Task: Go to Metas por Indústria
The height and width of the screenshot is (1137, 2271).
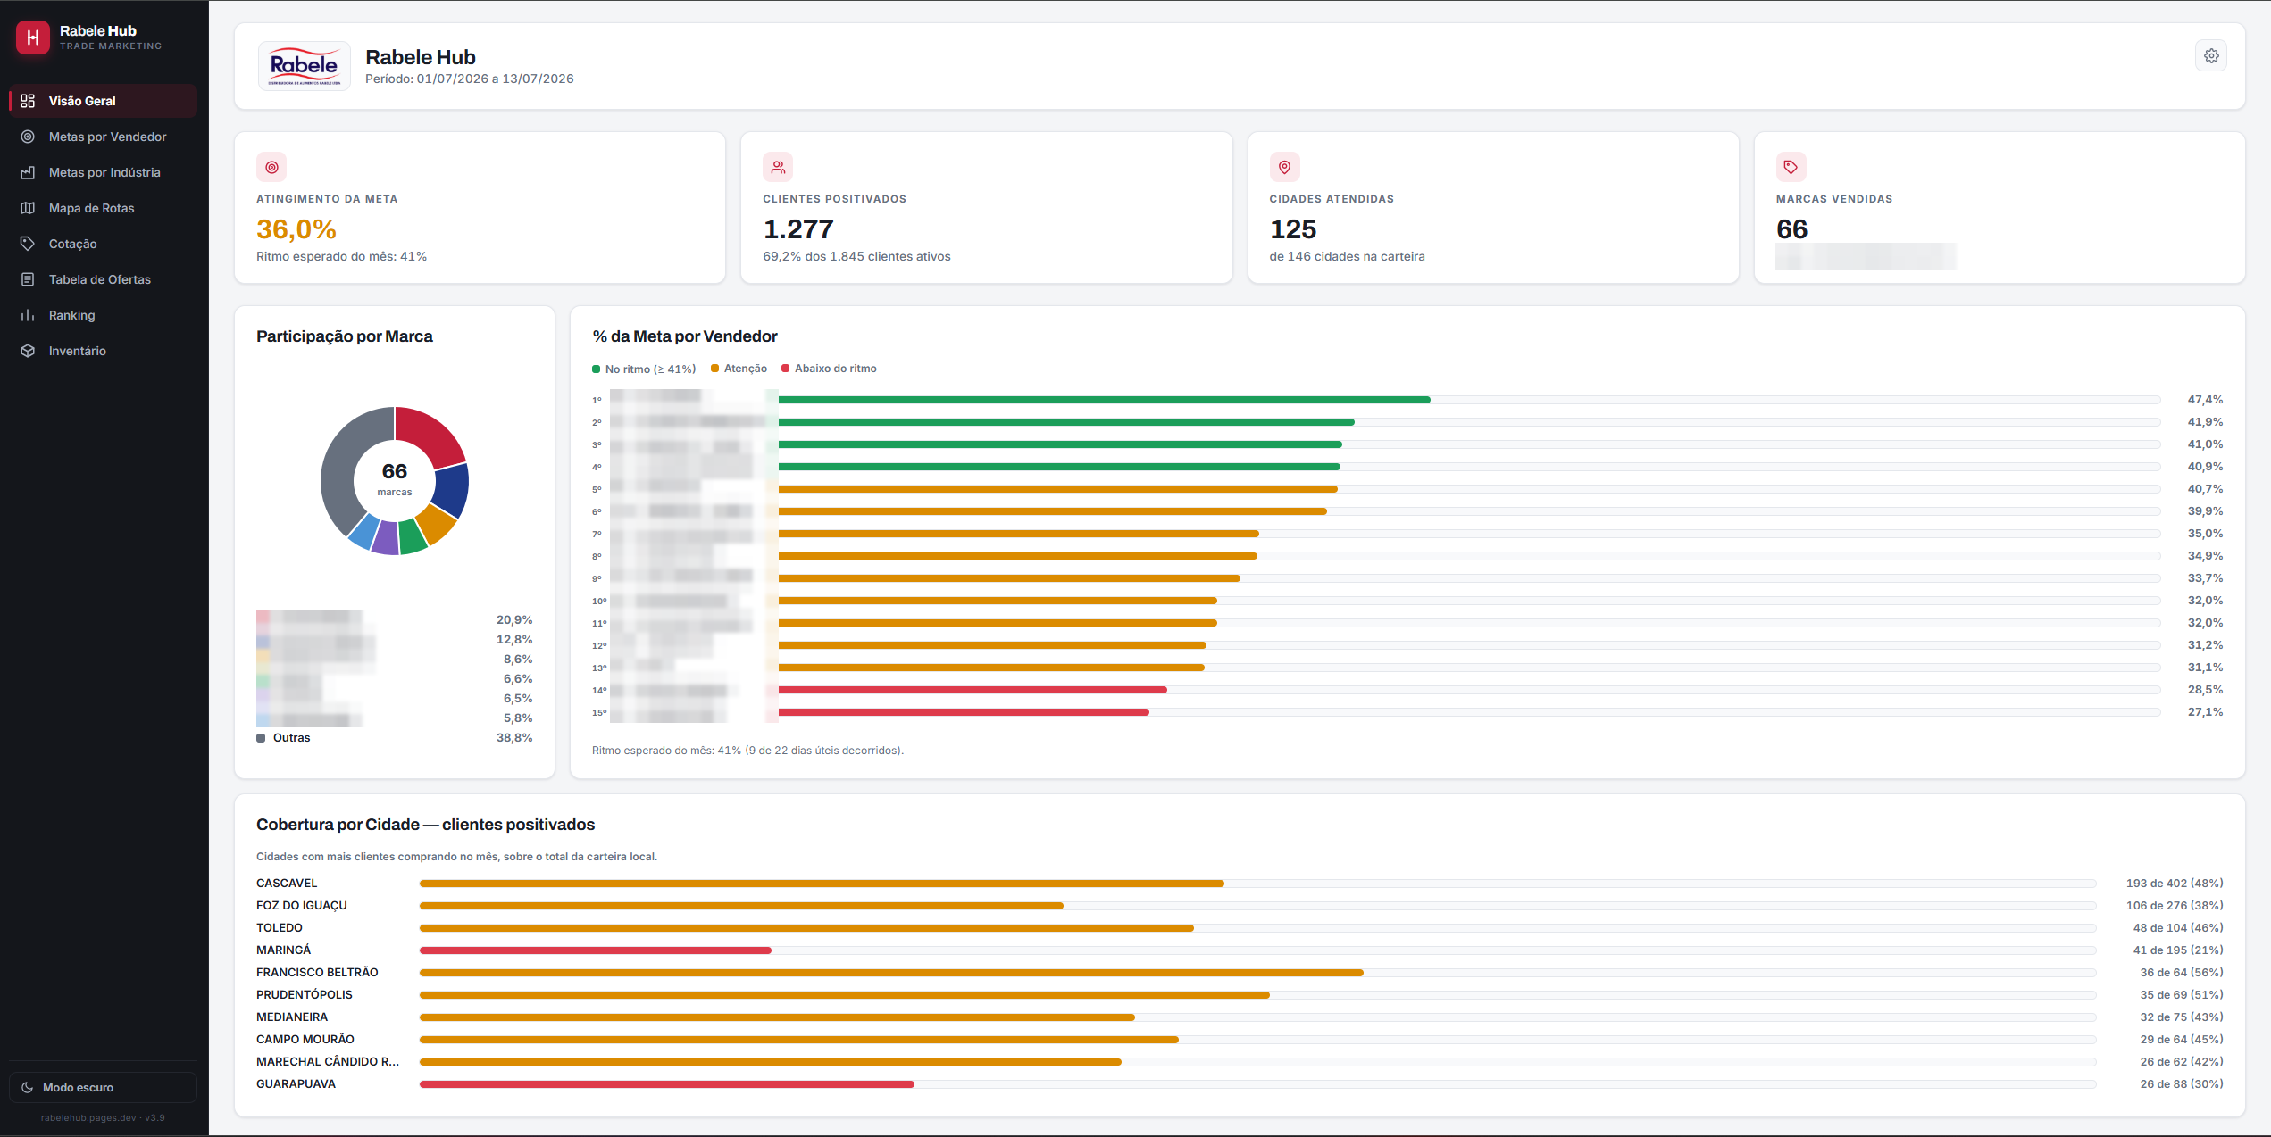Action: pos(103,172)
